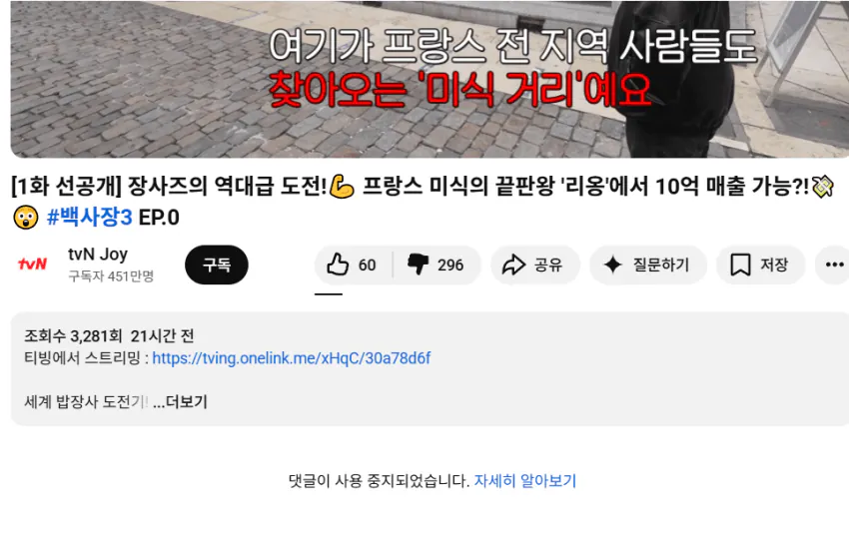Open the three-dot more actions menu
849x535 pixels.
click(834, 265)
